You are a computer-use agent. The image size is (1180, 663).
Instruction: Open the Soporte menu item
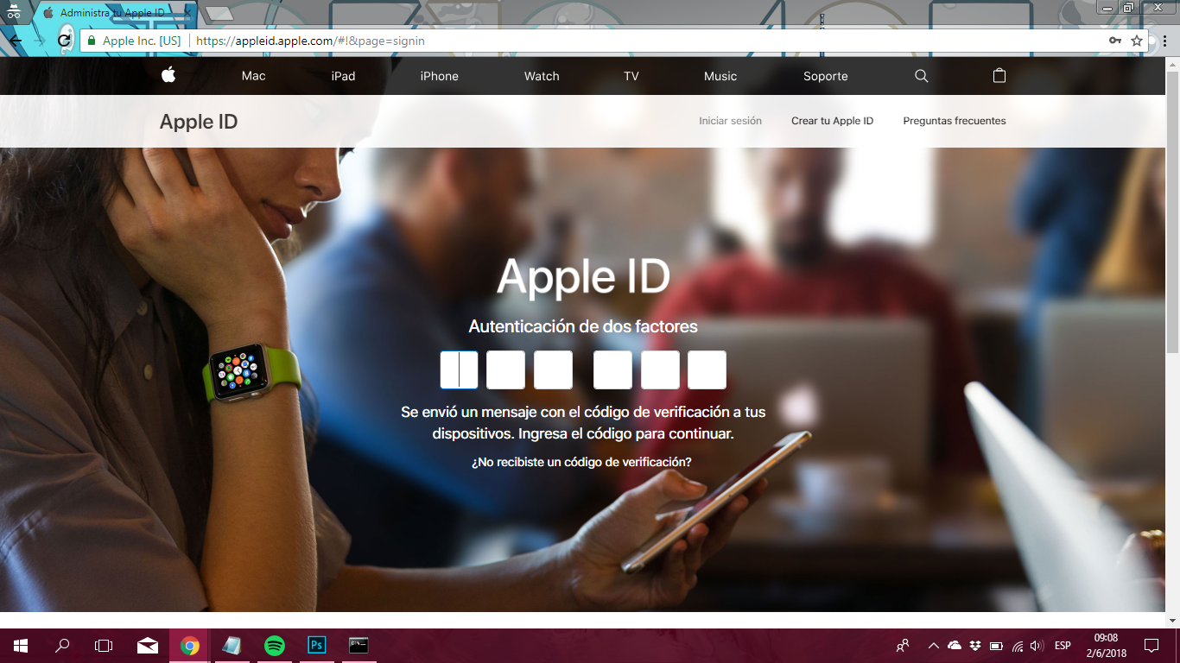(826, 76)
